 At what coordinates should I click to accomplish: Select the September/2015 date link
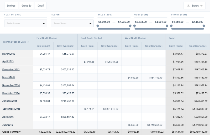tap(11, 109)
